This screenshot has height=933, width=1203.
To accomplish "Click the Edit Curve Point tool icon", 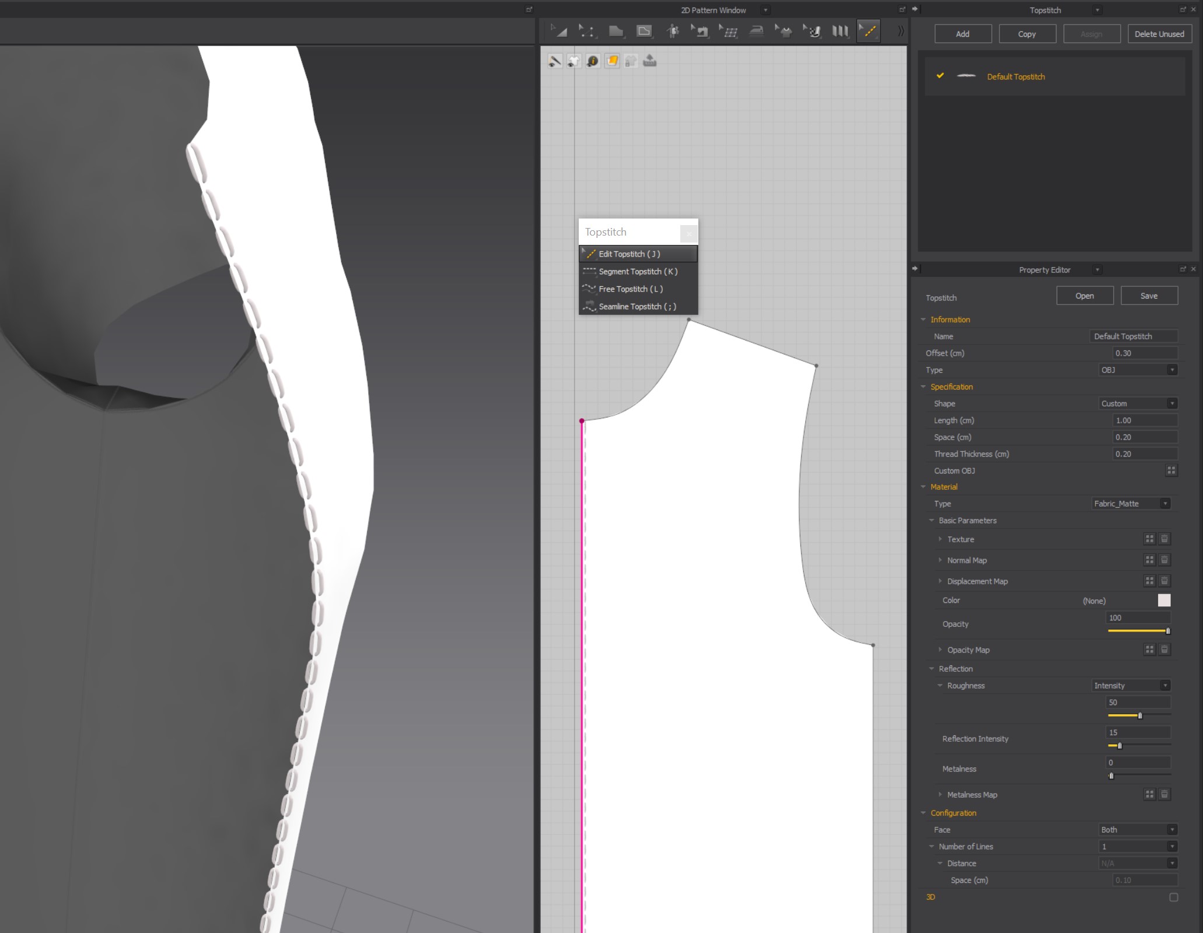I will (587, 31).
